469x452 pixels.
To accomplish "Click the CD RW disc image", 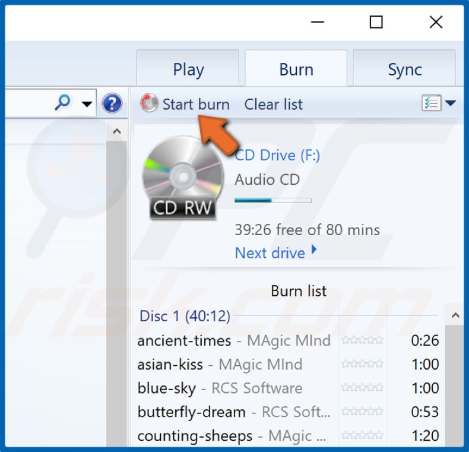I will pos(182,178).
